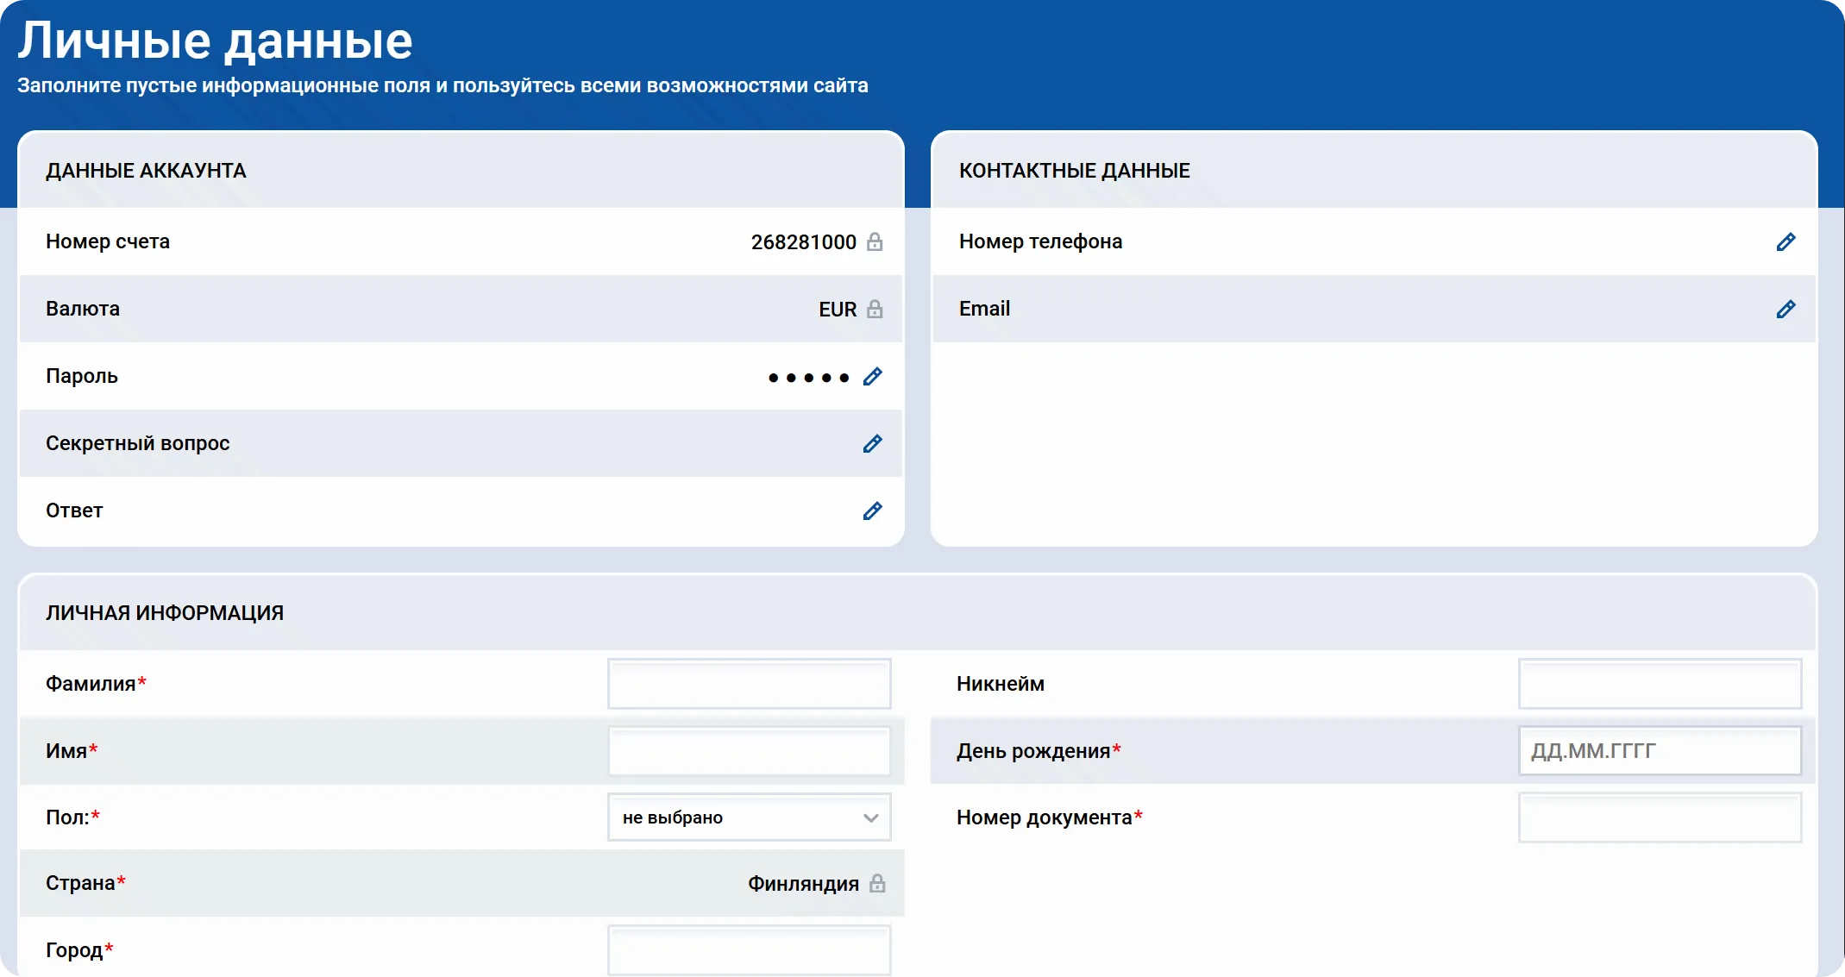This screenshot has height=977, width=1845.
Task: Click inside the Номер документа field
Action: 1660,817
